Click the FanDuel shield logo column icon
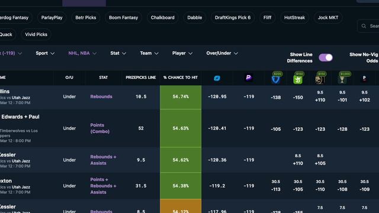Screen dimensions: 379x213 coord(276,79)
